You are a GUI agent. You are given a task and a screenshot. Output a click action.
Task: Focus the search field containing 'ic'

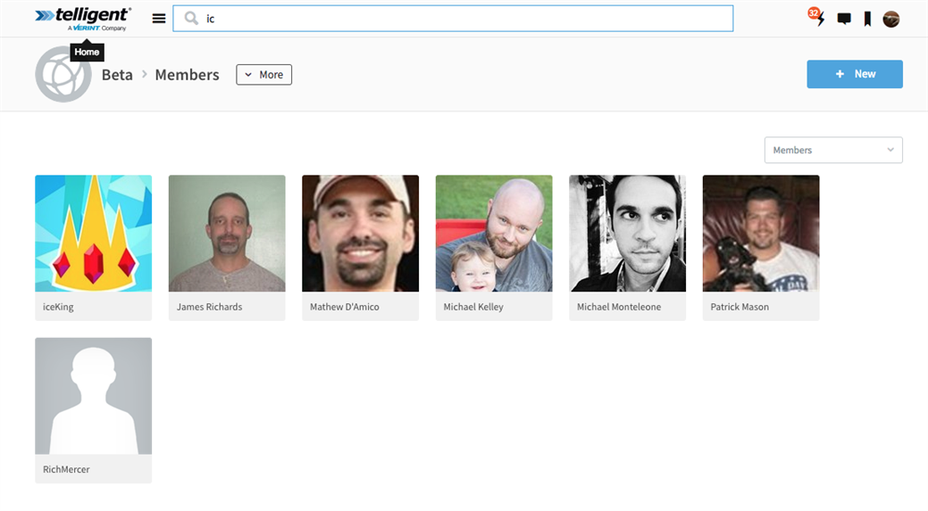[453, 19]
